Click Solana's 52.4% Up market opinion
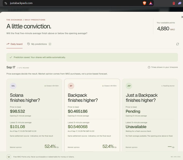The width and height of the screenshot is (183, 160). tap(52, 146)
